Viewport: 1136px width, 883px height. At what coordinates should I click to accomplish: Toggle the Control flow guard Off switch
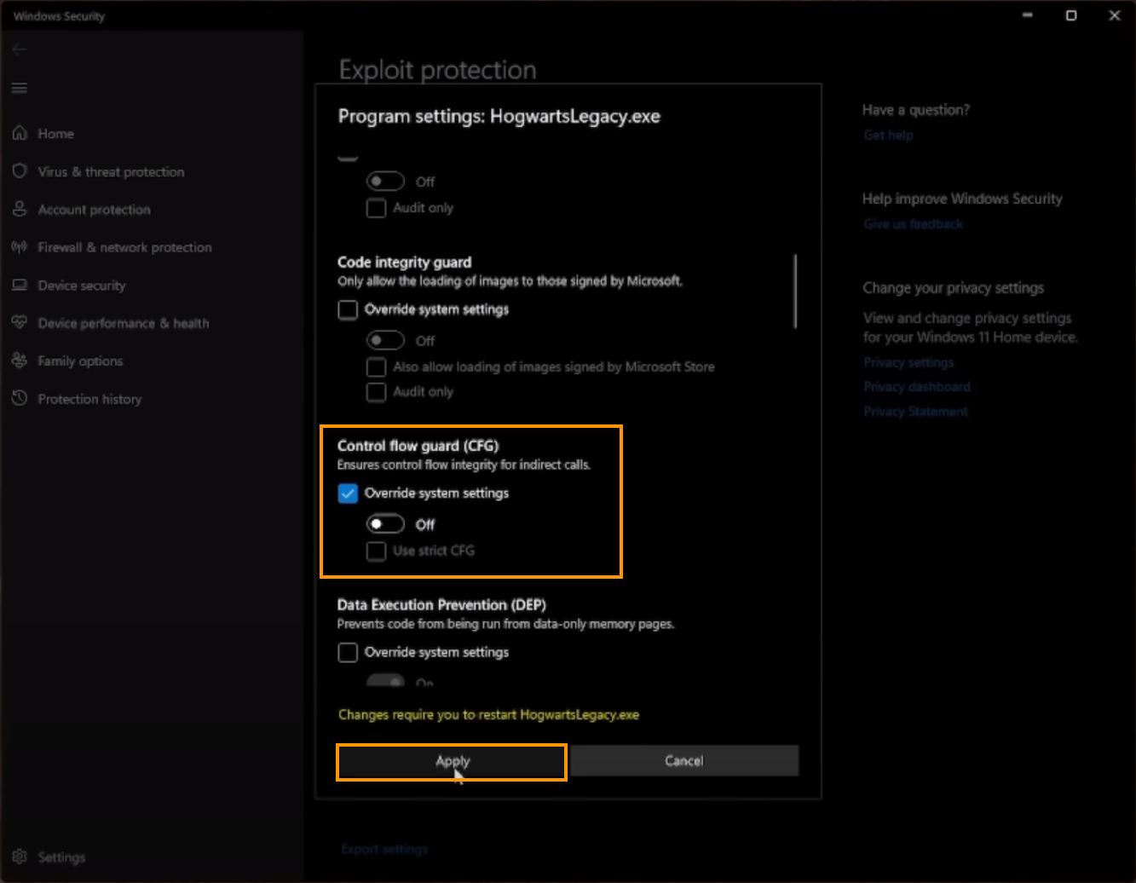(x=385, y=524)
